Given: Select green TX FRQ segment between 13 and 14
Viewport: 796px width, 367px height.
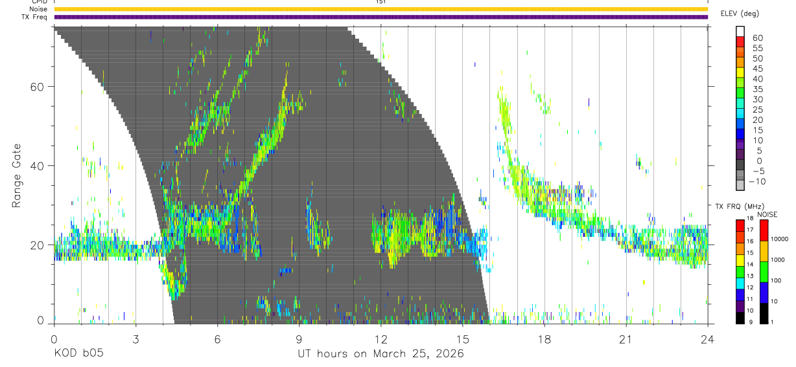Looking at the screenshot, I should pyautogui.click(x=740, y=271).
